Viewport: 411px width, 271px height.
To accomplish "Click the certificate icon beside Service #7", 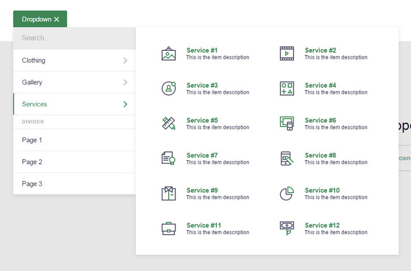I will [169, 159].
